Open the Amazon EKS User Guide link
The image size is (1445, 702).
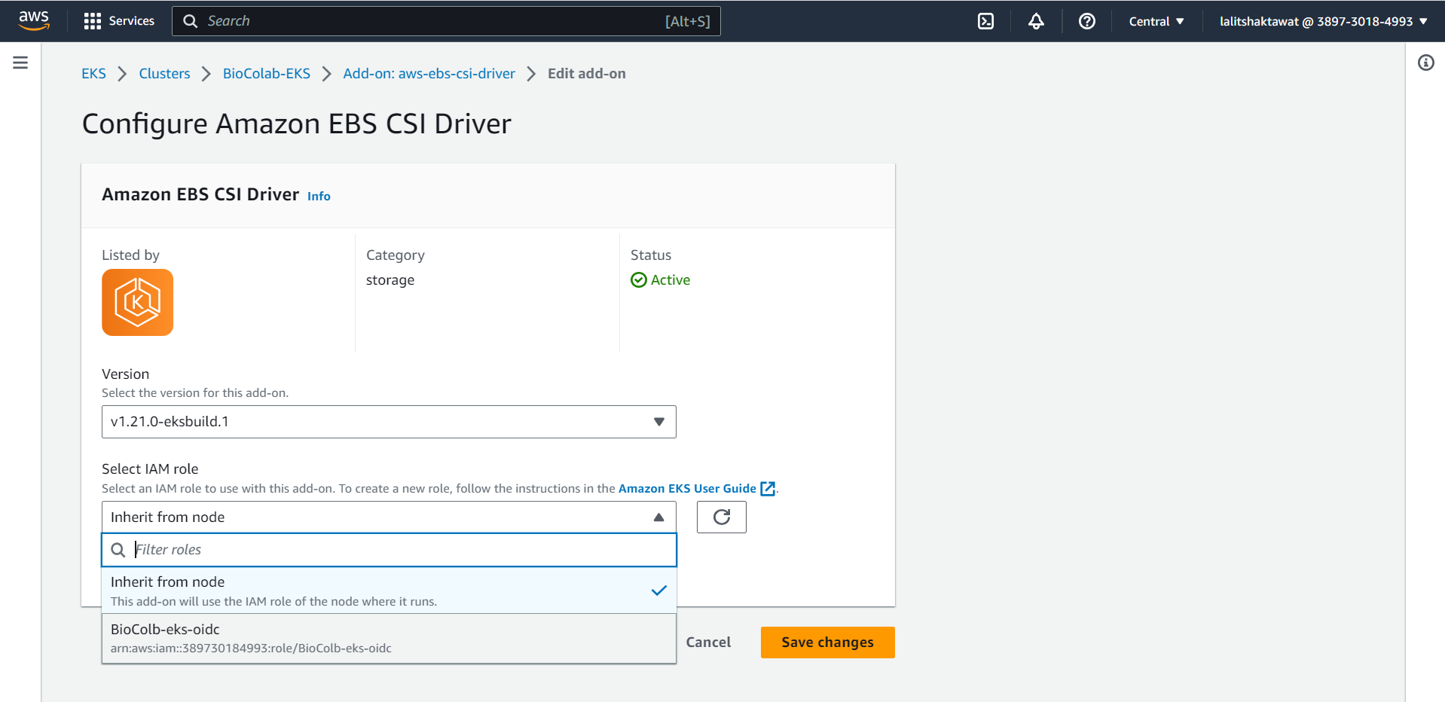(x=687, y=488)
